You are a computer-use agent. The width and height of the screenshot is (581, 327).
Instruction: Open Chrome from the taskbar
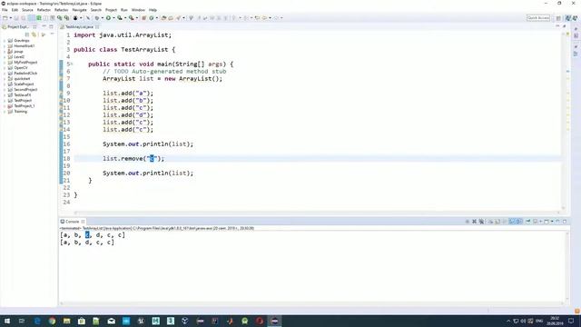click(52, 321)
